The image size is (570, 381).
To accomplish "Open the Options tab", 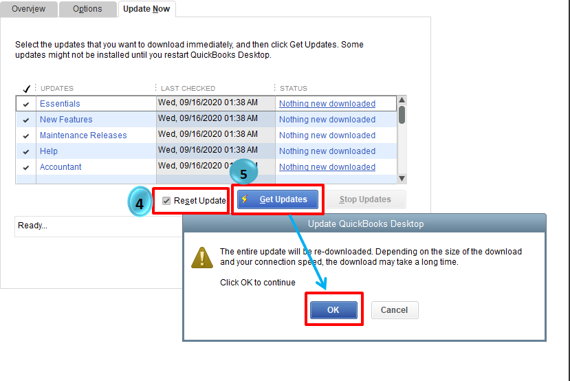I will (x=87, y=9).
